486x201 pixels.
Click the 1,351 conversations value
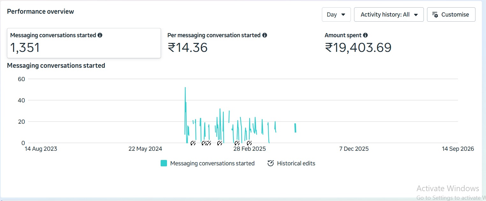[25, 48]
